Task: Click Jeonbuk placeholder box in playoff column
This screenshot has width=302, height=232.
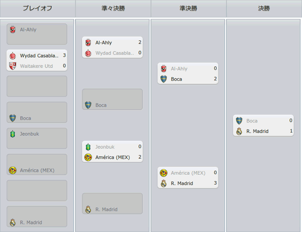Action: pyautogui.click(x=37, y=138)
